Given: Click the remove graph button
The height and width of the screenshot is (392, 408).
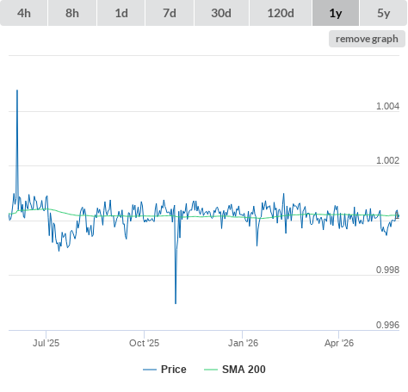Looking at the screenshot, I should tap(367, 39).
